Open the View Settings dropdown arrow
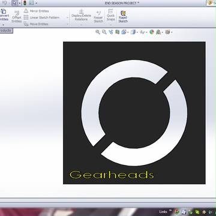216x216 pixels. [172, 32]
